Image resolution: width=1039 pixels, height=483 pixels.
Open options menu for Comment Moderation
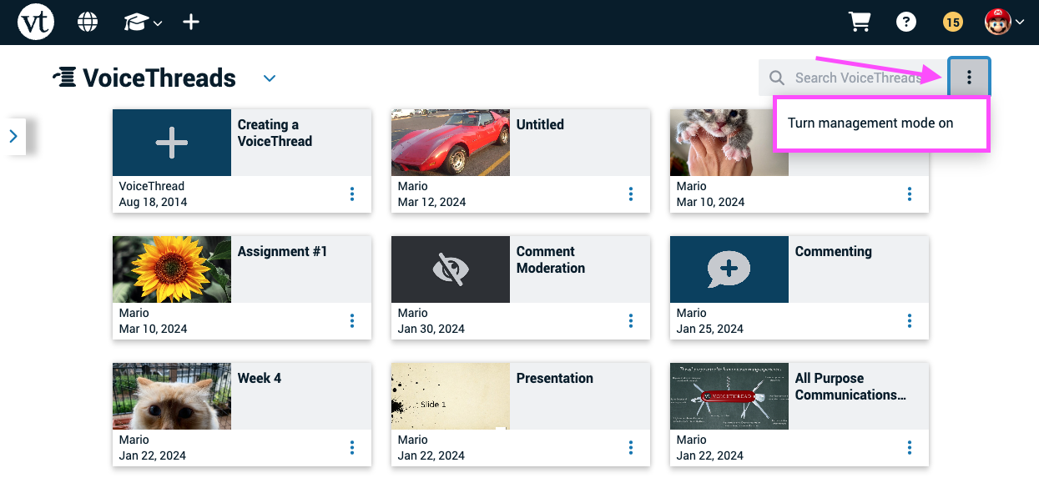(631, 321)
